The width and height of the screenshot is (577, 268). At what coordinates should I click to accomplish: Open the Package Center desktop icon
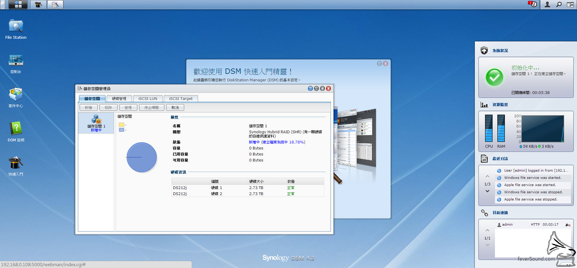pyautogui.click(x=16, y=98)
